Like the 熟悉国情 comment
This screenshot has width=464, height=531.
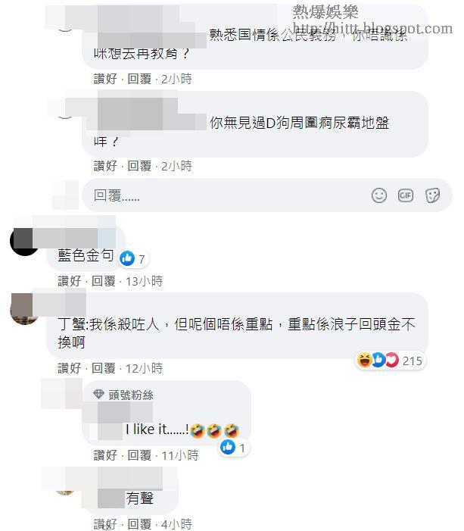105,79
